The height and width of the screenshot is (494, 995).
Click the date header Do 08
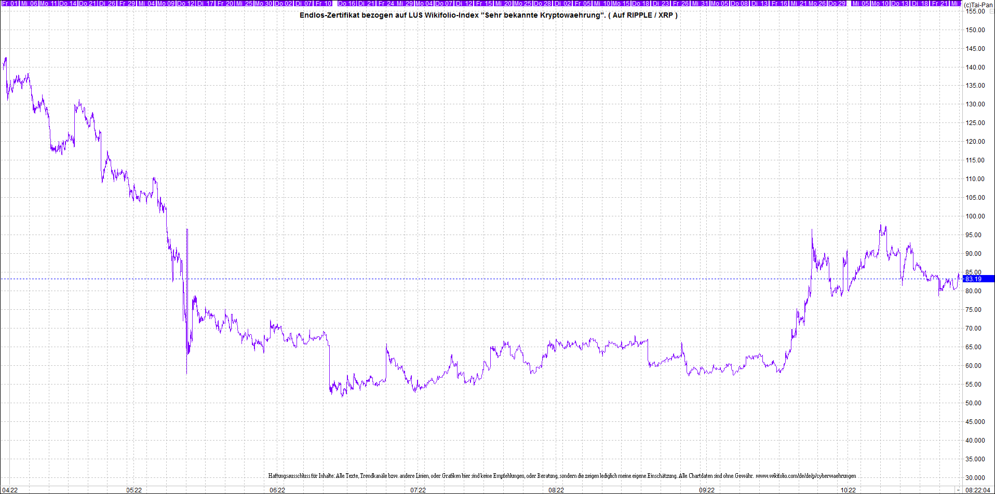coord(739,3)
